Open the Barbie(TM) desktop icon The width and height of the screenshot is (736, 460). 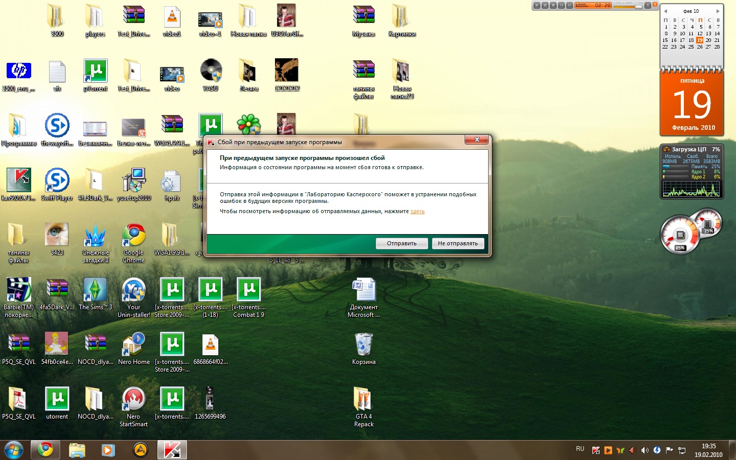click(19, 297)
